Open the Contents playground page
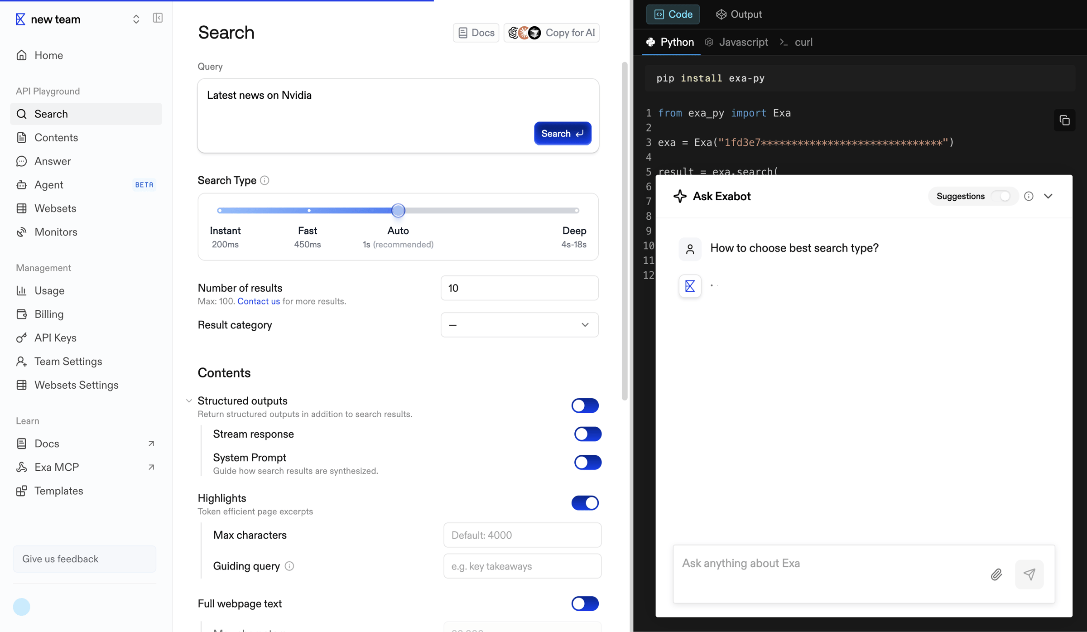The width and height of the screenshot is (1087, 632). (x=86, y=137)
